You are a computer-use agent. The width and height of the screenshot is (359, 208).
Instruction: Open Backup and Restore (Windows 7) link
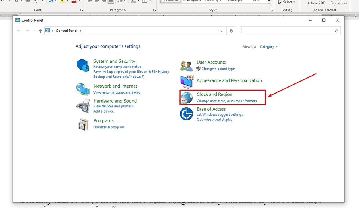[119, 77]
